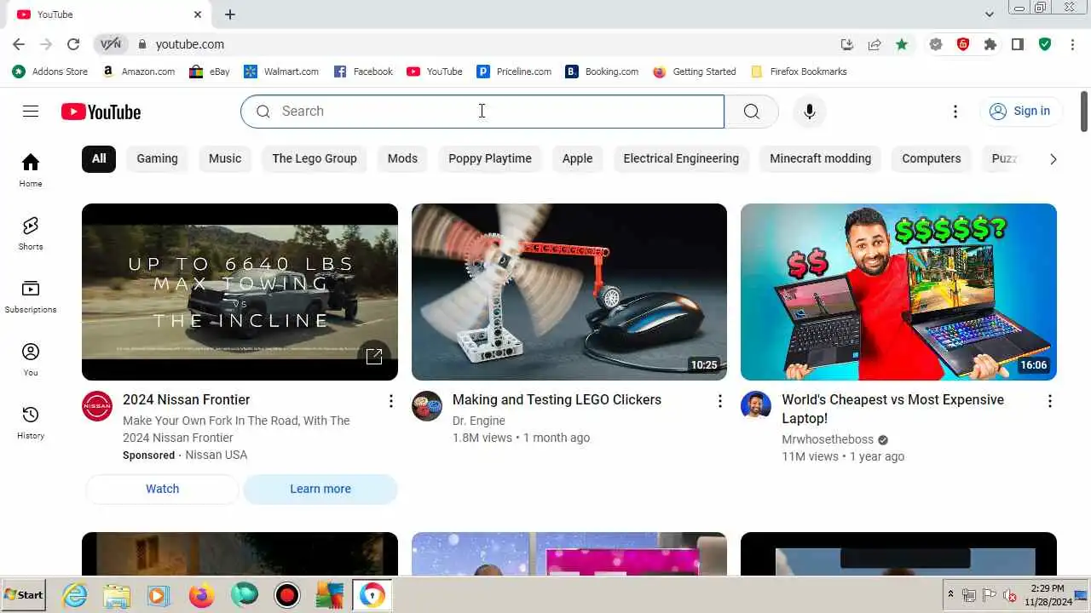
Task: Select the All category chip
Action: 99,158
